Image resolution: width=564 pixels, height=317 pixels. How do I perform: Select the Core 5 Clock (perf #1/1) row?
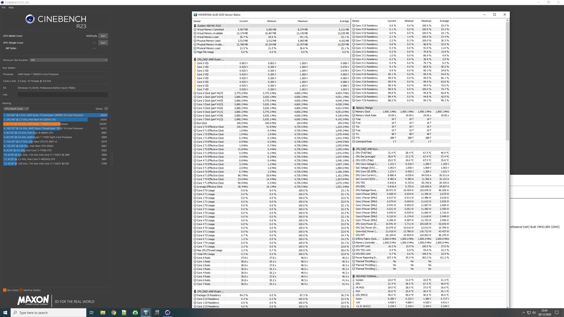[271, 112]
